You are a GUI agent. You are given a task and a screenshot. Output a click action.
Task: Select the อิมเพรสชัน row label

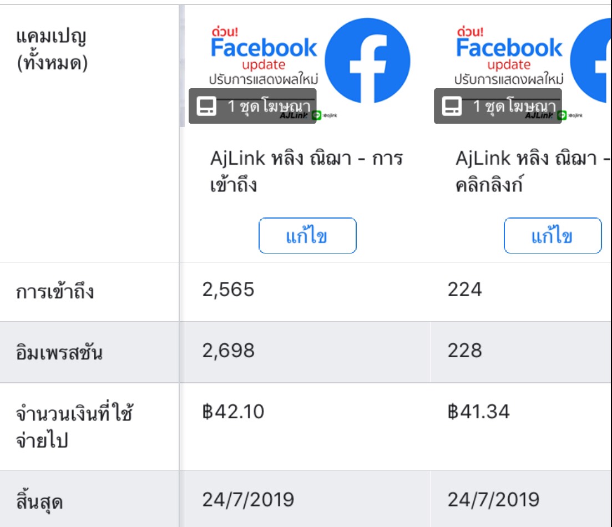[59, 352]
